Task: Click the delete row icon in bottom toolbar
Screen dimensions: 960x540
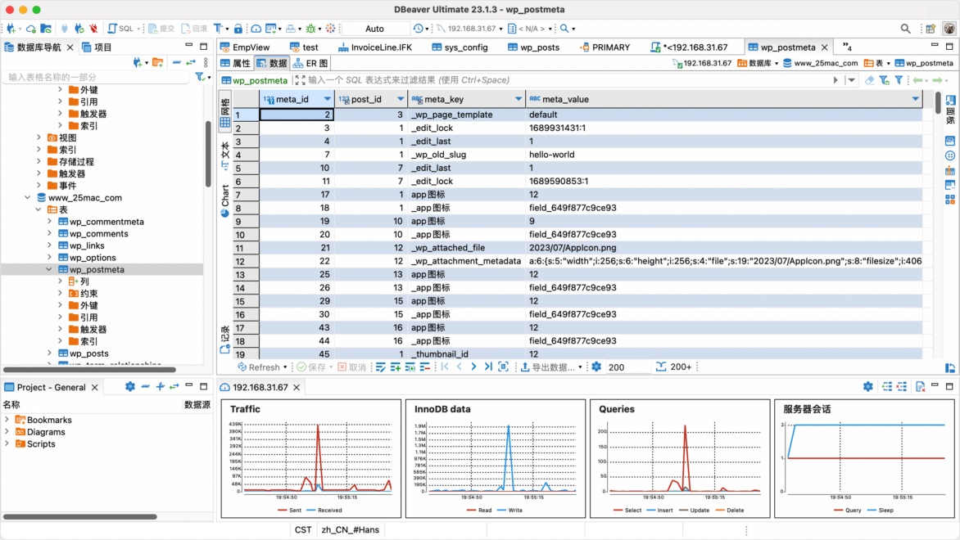Action: pos(425,367)
